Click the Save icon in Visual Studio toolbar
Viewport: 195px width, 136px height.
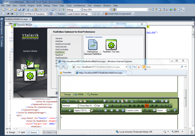point(19,10)
